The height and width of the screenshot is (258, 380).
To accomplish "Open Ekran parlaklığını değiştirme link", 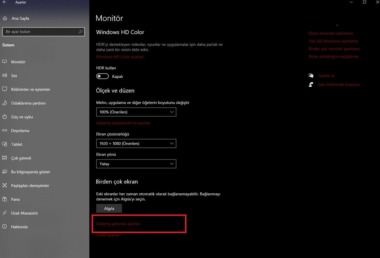I will (334, 56).
